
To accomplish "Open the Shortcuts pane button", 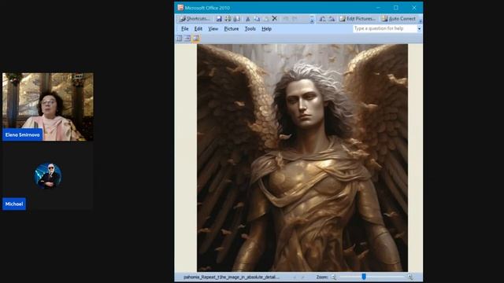I will (x=195, y=19).
